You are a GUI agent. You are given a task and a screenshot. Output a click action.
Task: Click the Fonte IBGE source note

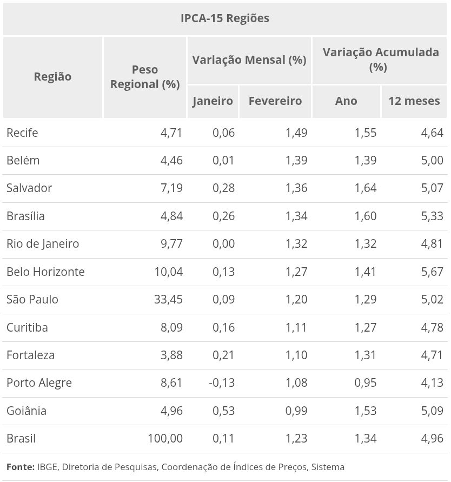[175, 467]
